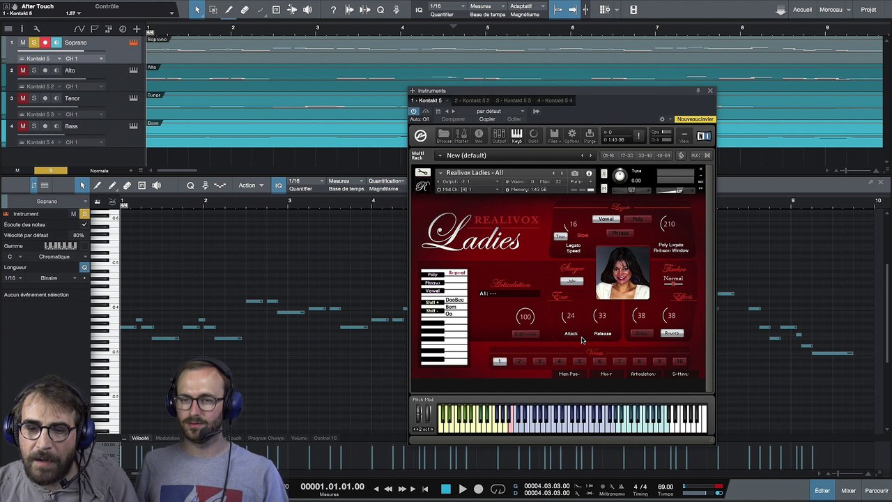Open the track inspector info icon
Image resolution: width=892 pixels, height=502 pixels.
tap(22, 29)
